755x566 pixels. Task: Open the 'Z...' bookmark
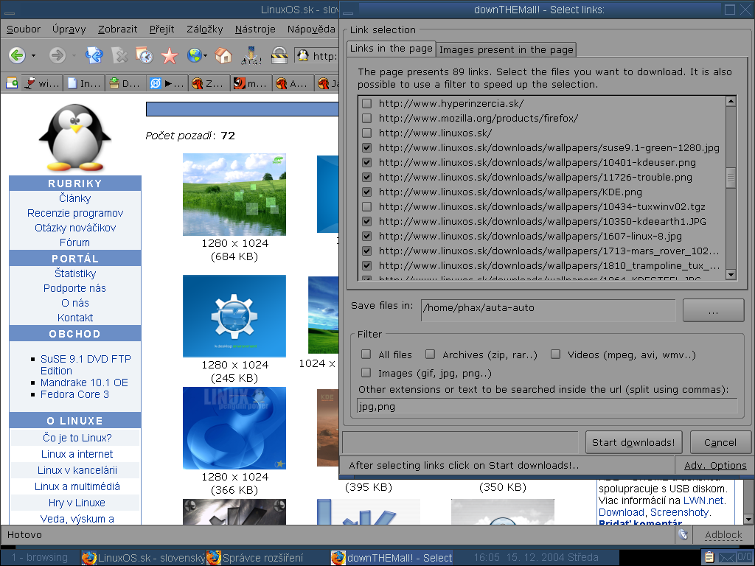[x=208, y=83]
